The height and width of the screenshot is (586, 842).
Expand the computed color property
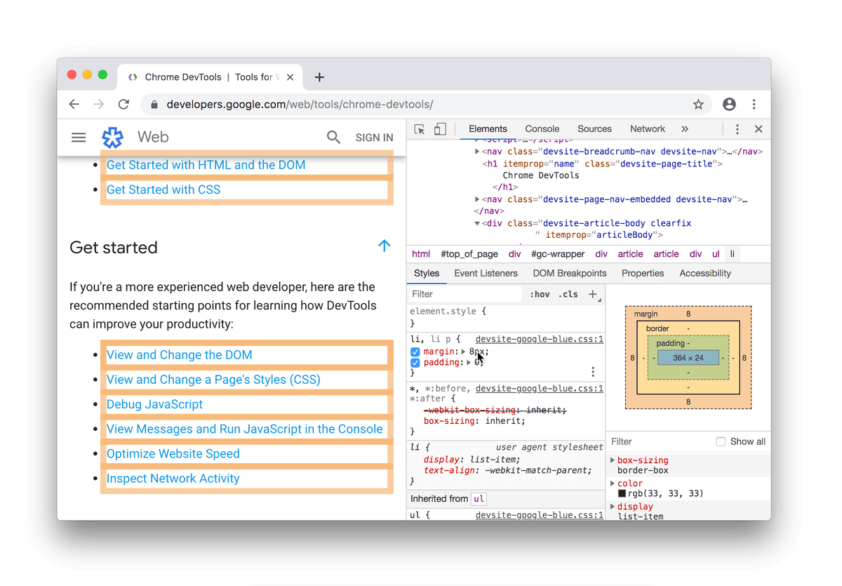point(613,484)
